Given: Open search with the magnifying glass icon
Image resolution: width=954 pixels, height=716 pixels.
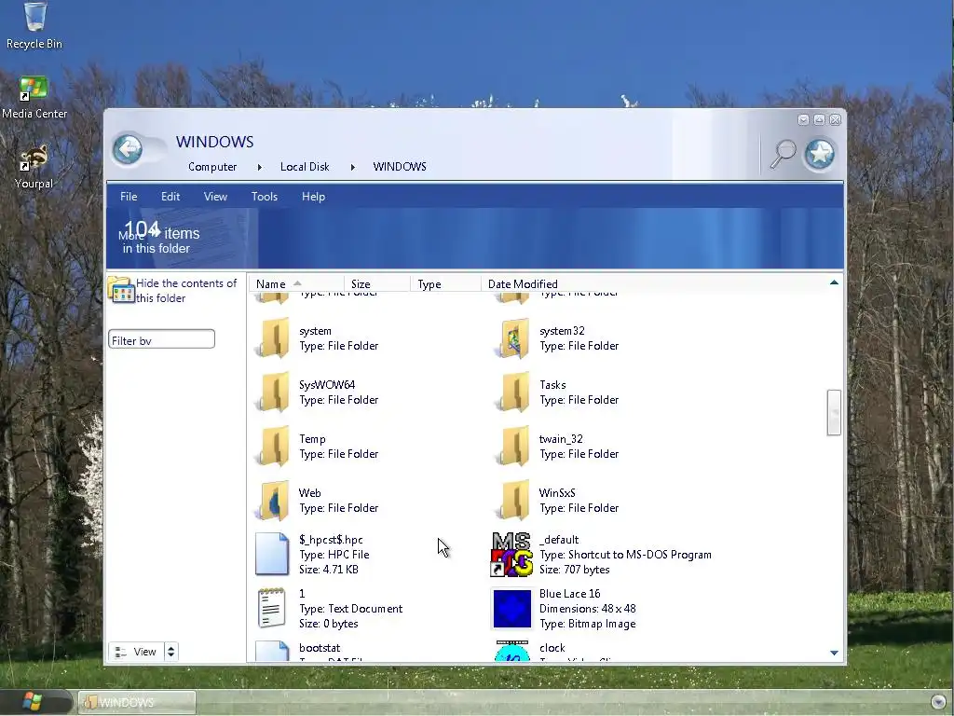Looking at the screenshot, I should pos(783,154).
